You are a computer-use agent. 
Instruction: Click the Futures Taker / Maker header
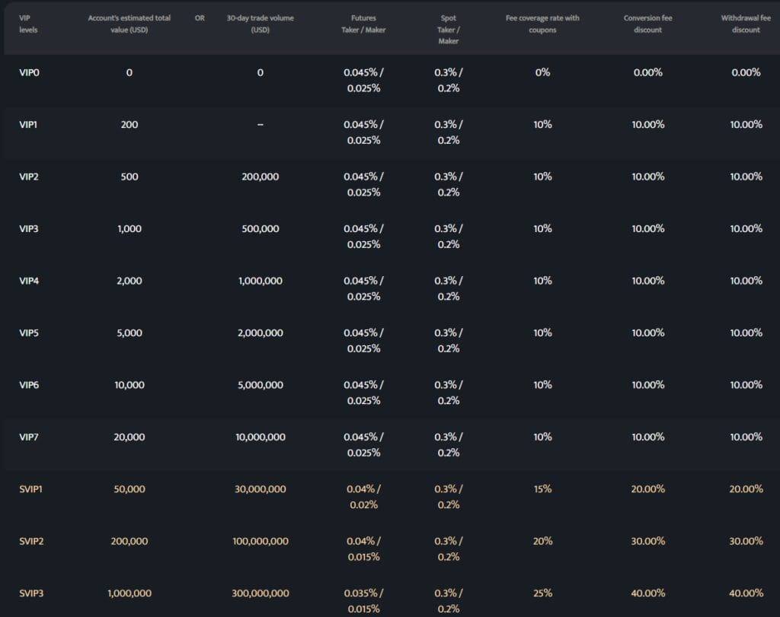[x=363, y=24]
